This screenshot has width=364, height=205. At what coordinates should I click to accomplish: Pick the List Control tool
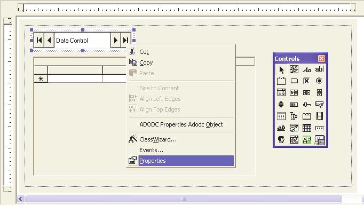click(x=281, y=116)
